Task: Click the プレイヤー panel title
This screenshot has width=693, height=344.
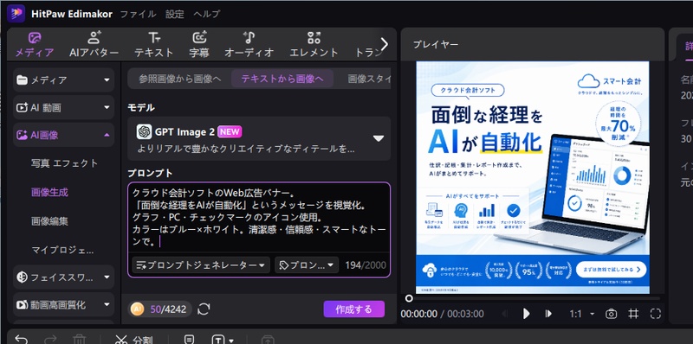Action: click(x=436, y=44)
